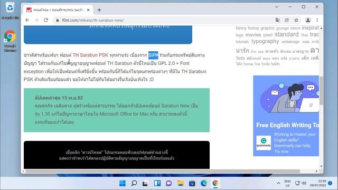The image size is (338, 190).
Task: Open File Explorer from the taskbar
Action: coord(181,183)
